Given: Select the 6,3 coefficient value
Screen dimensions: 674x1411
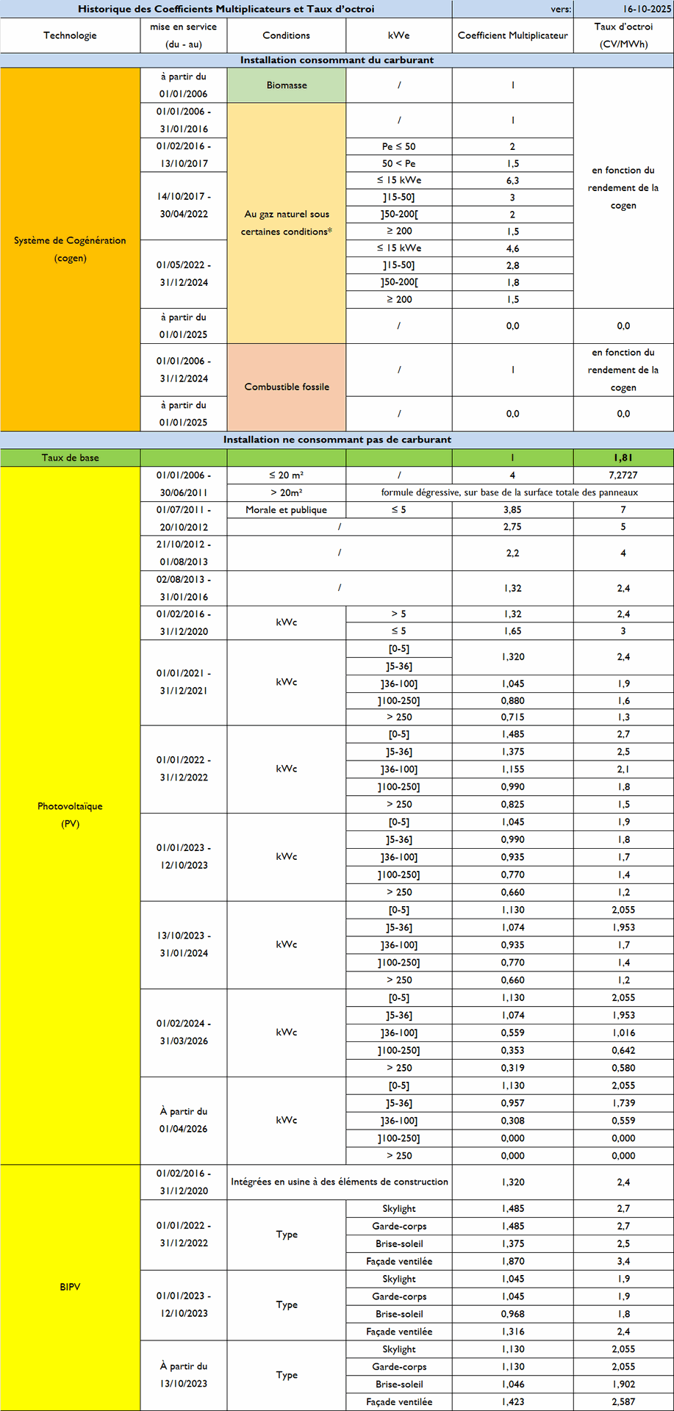Looking at the screenshot, I should point(512,180).
